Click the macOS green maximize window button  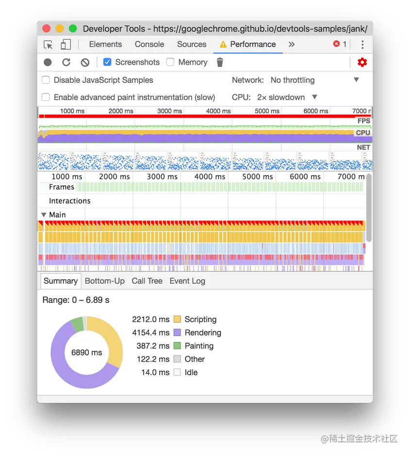click(73, 29)
